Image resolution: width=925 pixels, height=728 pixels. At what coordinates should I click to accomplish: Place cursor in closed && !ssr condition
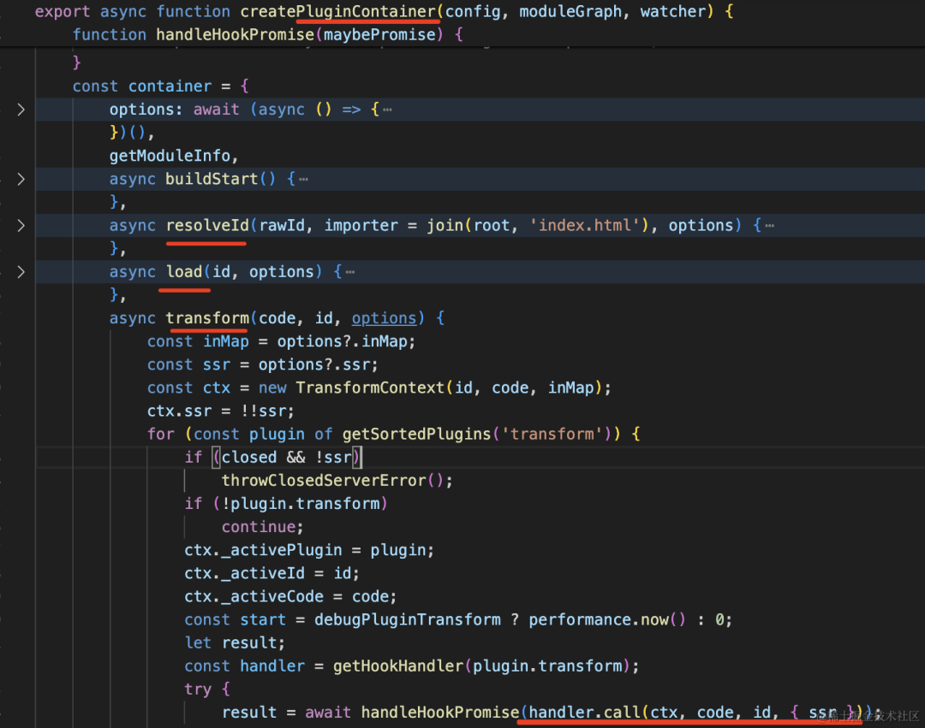[x=286, y=458]
